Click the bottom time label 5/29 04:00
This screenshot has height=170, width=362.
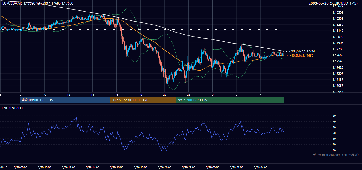pyautogui.click(x=261, y=167)
